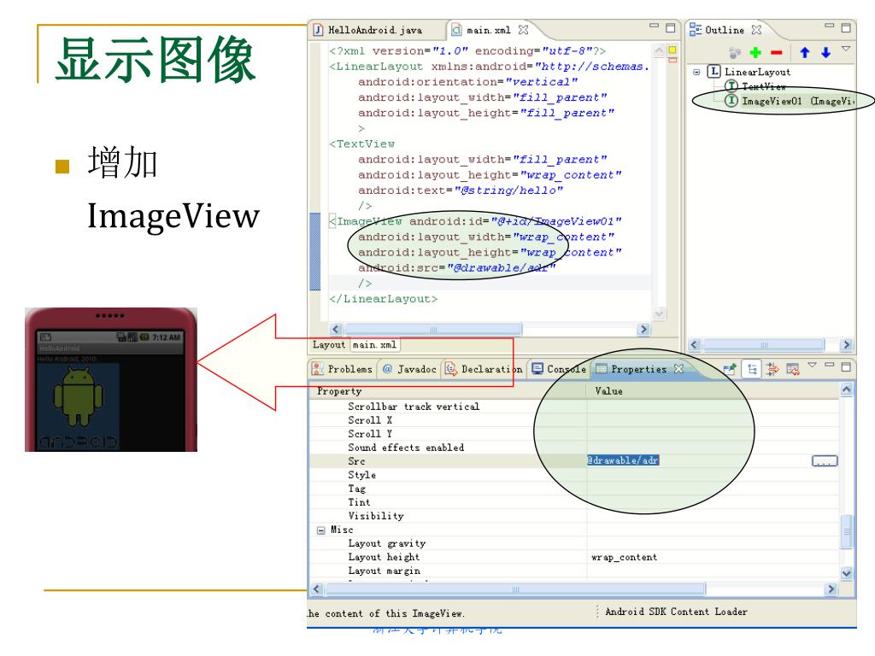Maximize the editor area
The height and width of the screenshot is (656, 875).
(671, 28)
